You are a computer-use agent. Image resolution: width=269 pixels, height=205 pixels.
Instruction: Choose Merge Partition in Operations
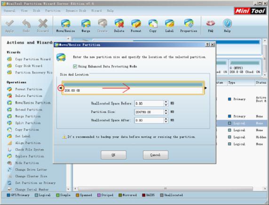click(24, 116)
